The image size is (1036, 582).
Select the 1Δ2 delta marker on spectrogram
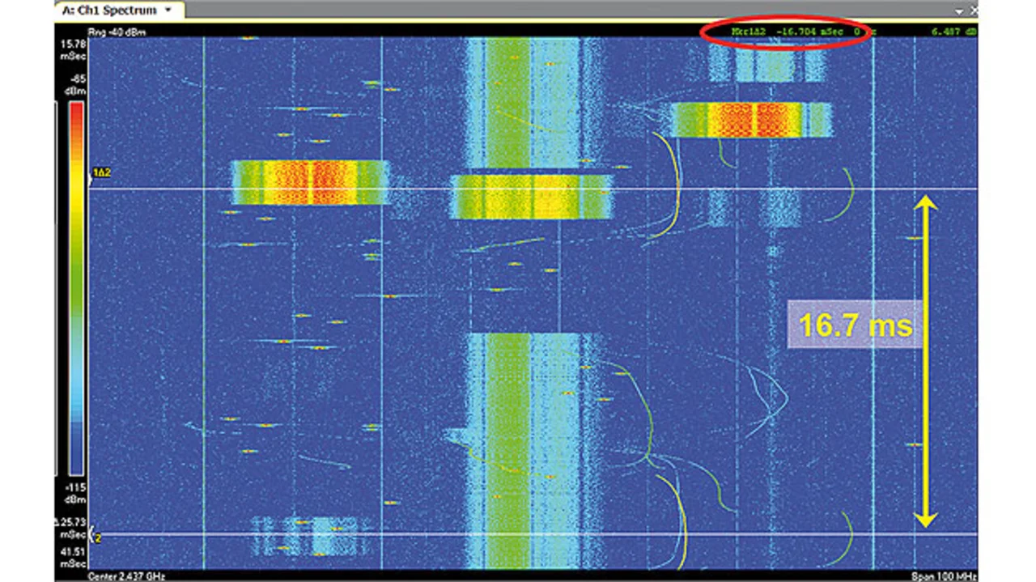tap(102, 172)
